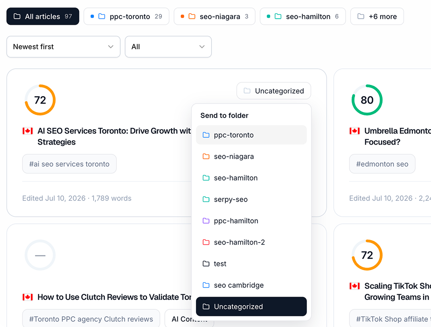Click the folder icon in All articles tab
431x327 pixels.
[17, 16]
